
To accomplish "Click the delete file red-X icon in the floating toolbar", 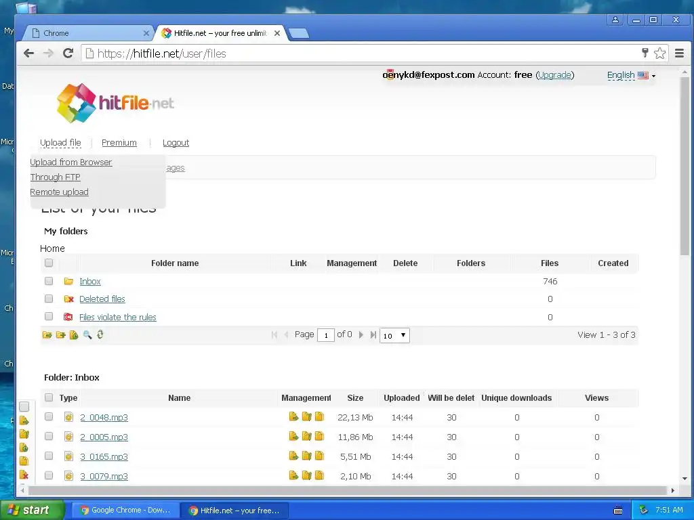I will pos(24,475).
